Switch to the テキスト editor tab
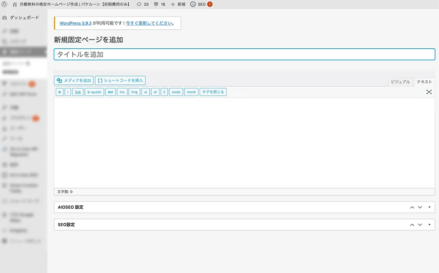This screenshot has width=439, height=273. [x=424, y=82]
